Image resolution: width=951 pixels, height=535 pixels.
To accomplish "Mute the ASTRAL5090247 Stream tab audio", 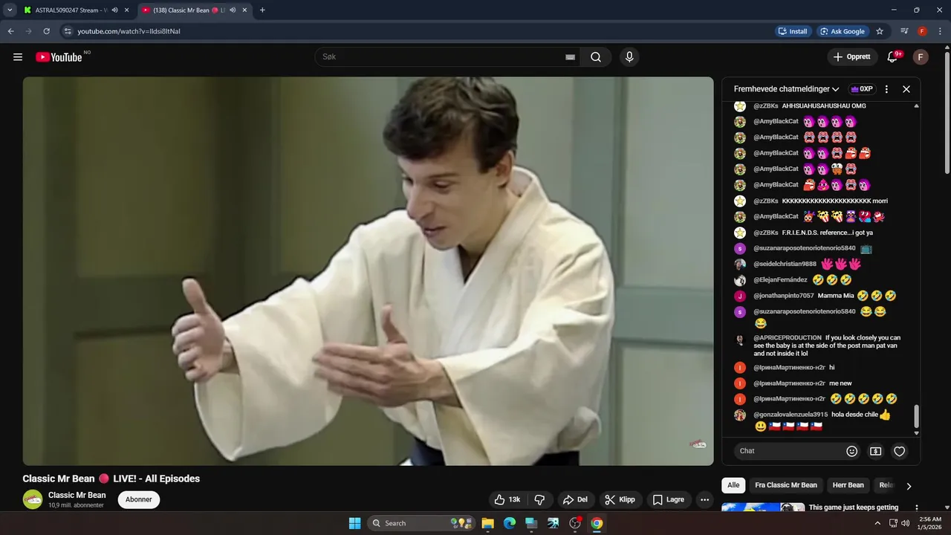I will (115, 10).
